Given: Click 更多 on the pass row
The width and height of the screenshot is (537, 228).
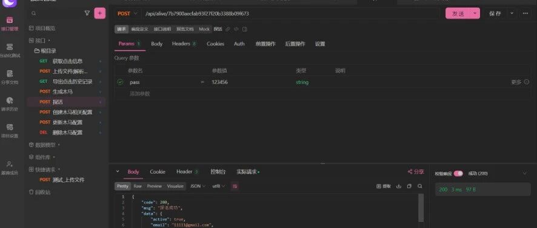Looking at the screenshot, I should tap(516, 82).
